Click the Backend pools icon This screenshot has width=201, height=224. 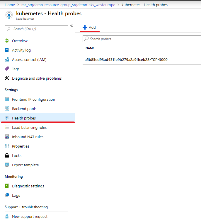click(7, 109)
